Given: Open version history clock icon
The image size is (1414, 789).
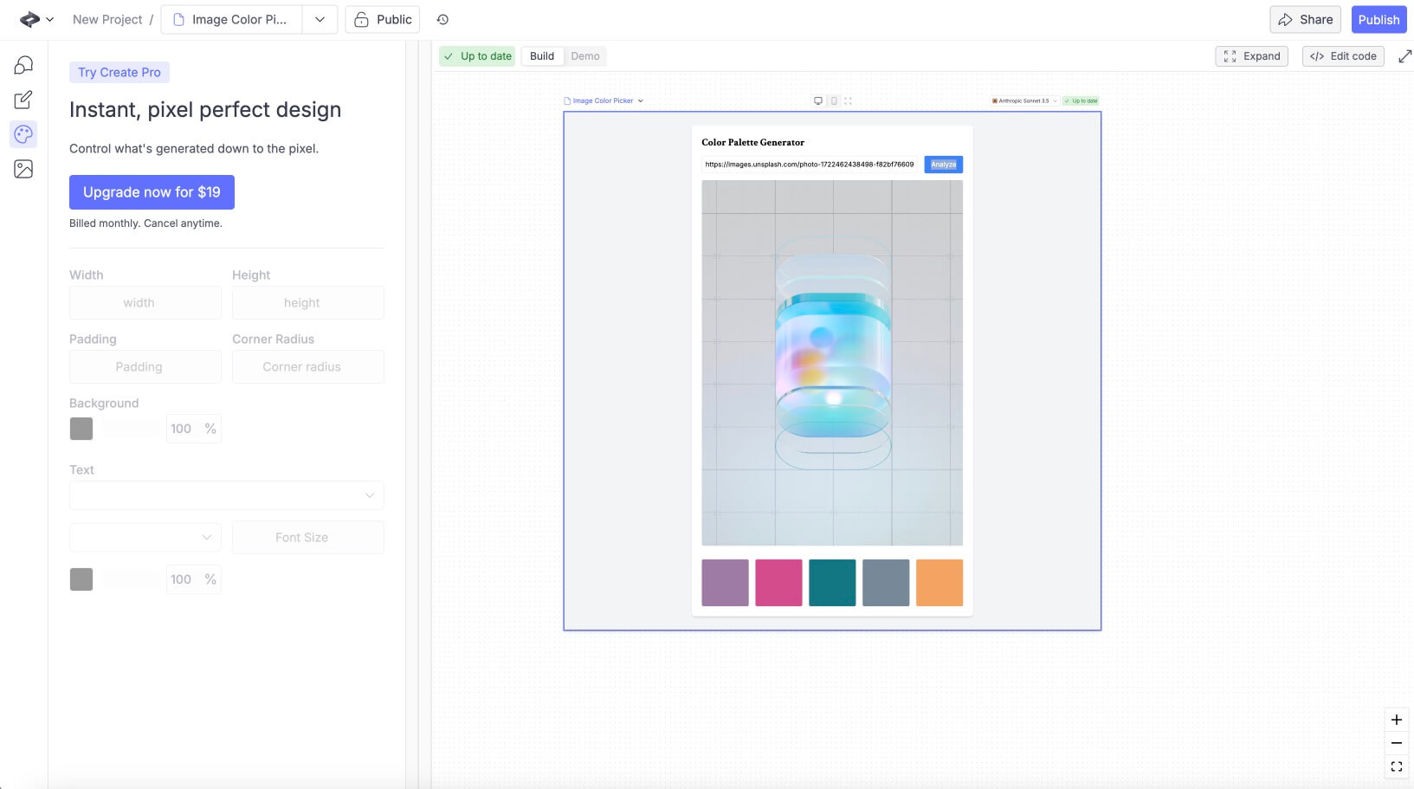Looking at the screenshot, I should tap(442, 19).
